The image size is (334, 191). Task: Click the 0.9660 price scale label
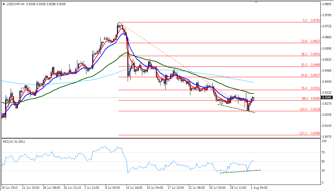[327, 37]
